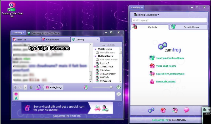The image size is (211, 124).
Task: Click the pink star next to 13968177698
Action: coord(95,67)
